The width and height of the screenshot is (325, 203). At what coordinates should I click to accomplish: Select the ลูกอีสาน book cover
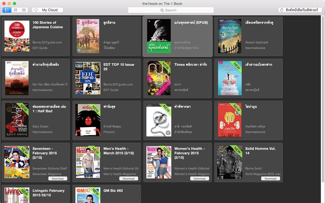[x=88, y=36]
